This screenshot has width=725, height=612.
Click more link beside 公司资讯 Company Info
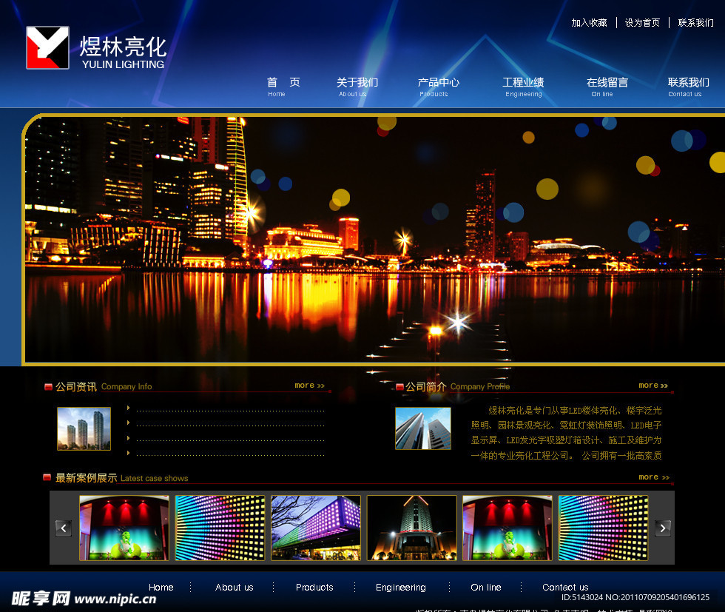click(310, 386)
